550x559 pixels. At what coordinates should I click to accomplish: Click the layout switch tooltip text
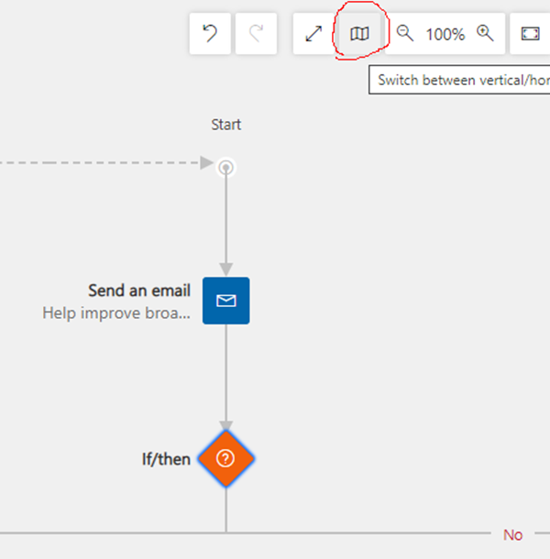(458, 80)
